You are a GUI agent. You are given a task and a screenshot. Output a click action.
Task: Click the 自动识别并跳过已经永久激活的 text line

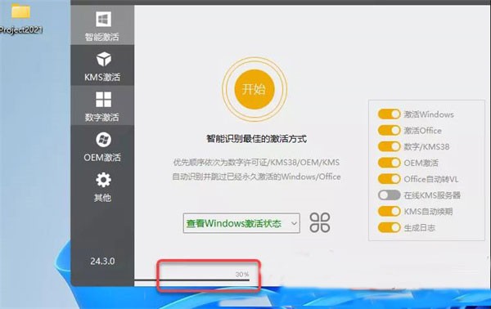click(256, 177)
